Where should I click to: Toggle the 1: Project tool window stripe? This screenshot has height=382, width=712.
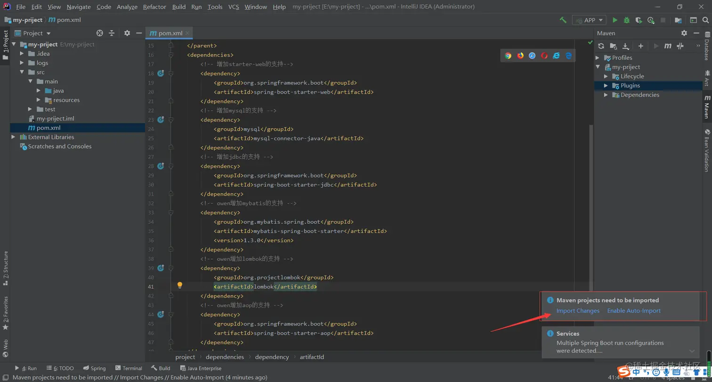click(5, 45)
